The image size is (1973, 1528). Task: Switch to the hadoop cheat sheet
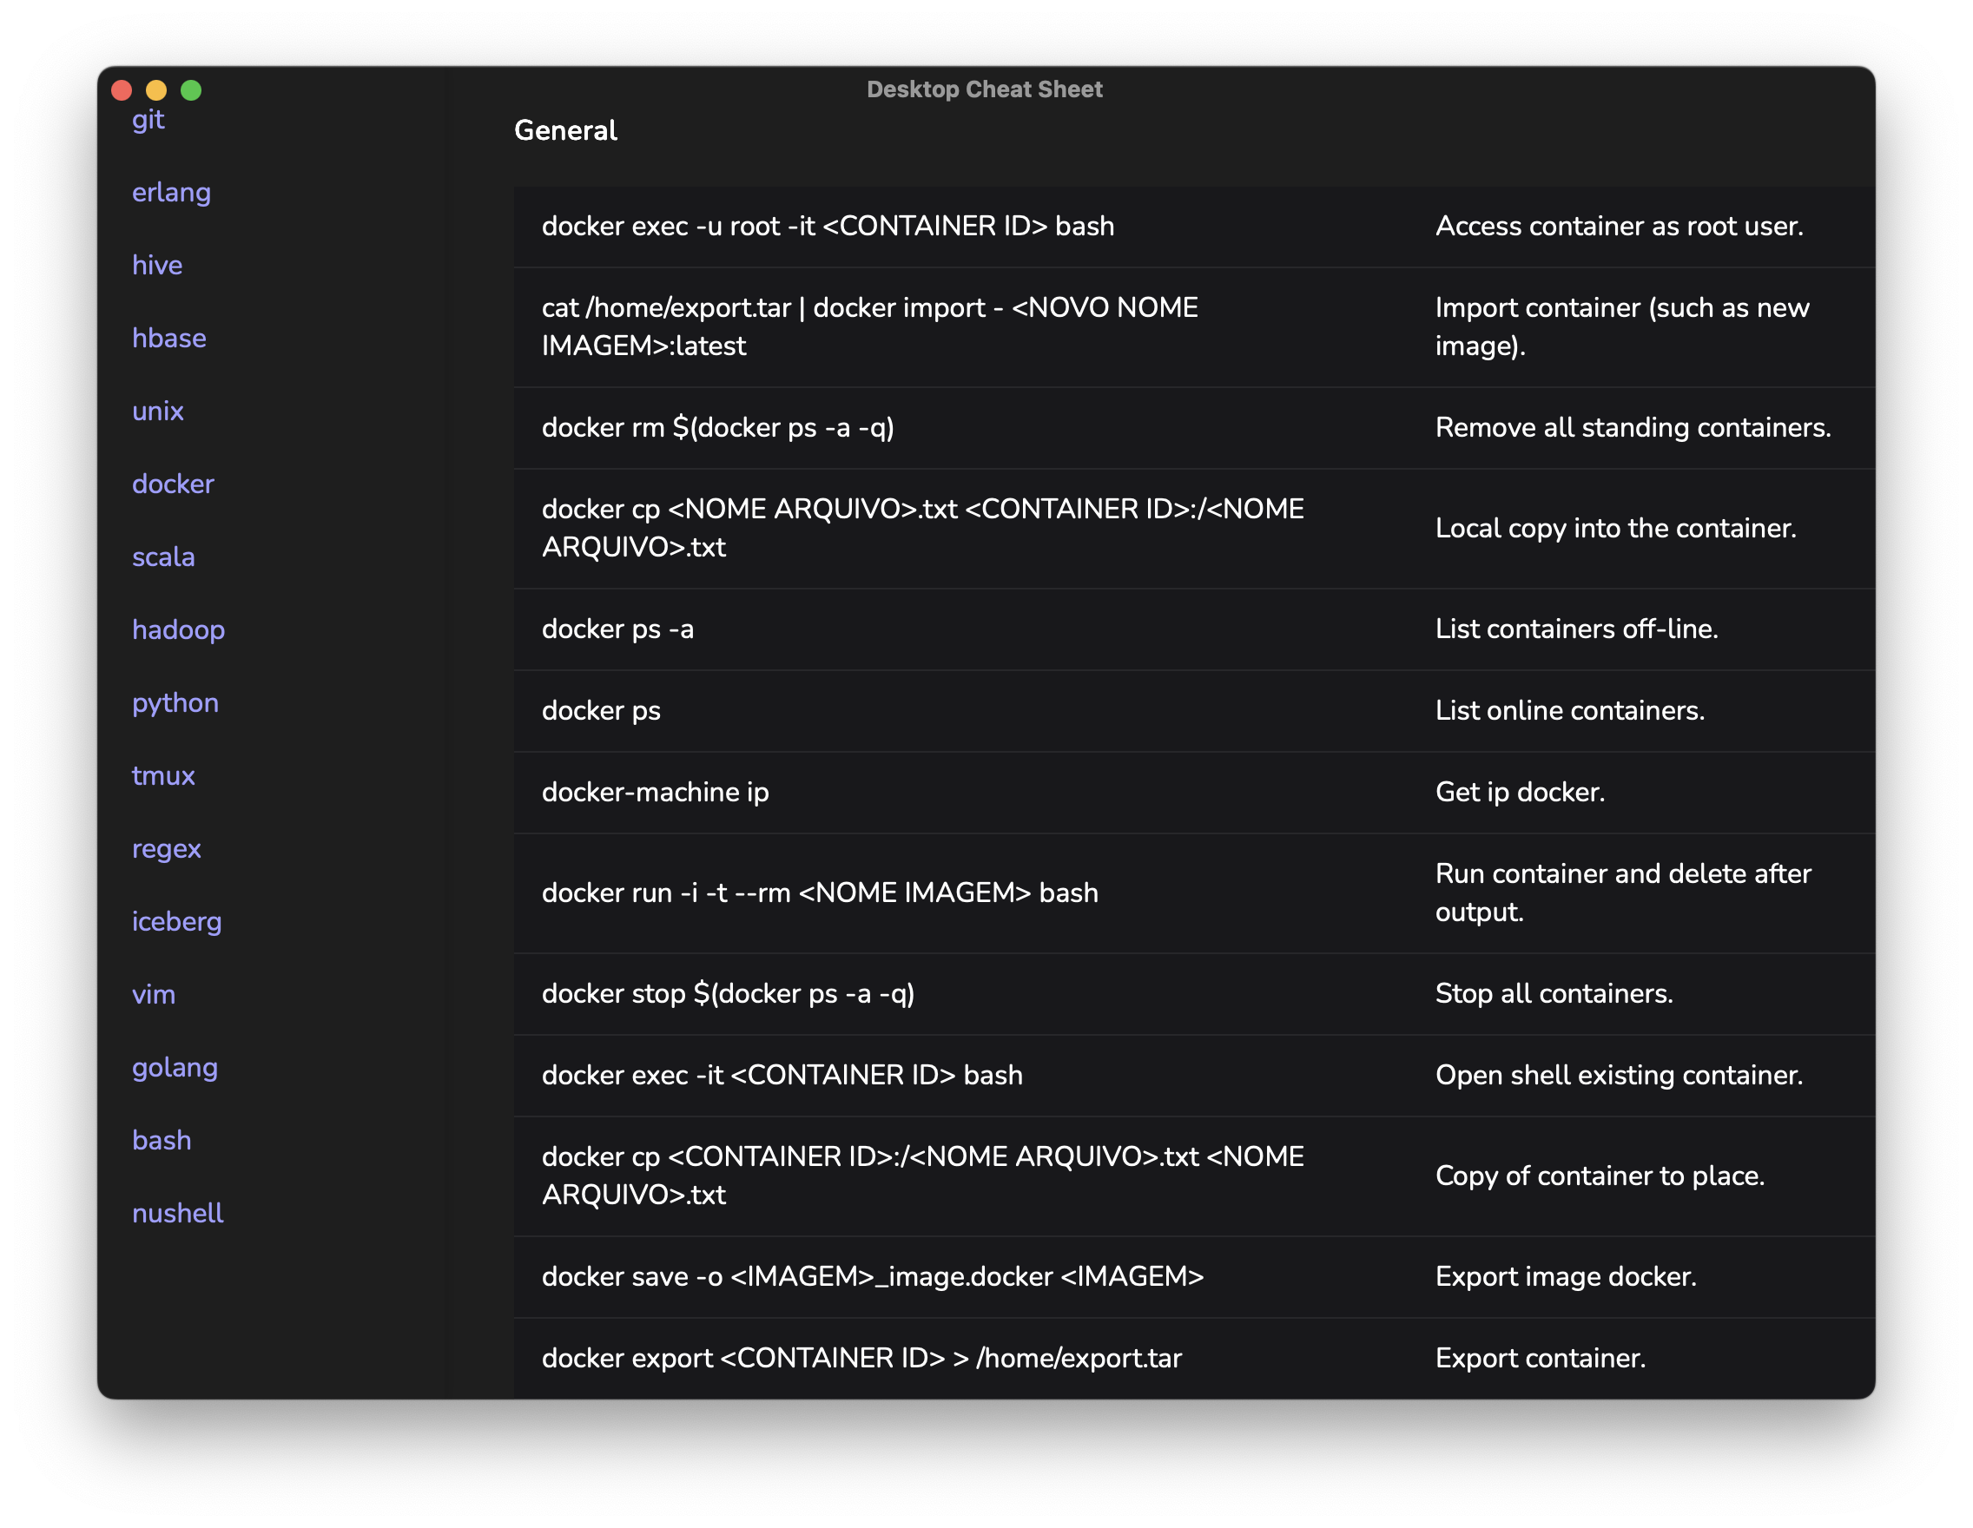[x=178, y=630]
